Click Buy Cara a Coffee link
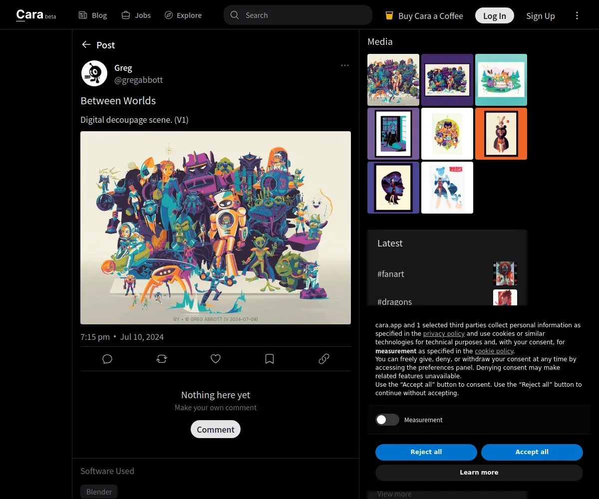 tap(424, 16)
